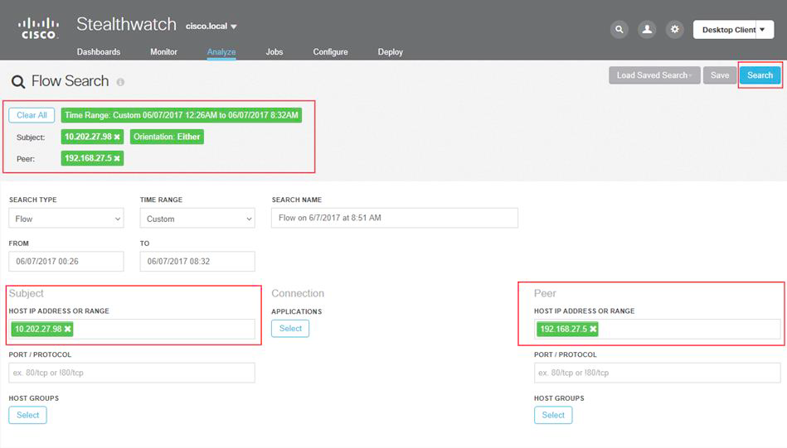Image resolution: width=787 pixels, height=448 pixels.
Task: Open the Jobs menu
Action: point(274,52)
